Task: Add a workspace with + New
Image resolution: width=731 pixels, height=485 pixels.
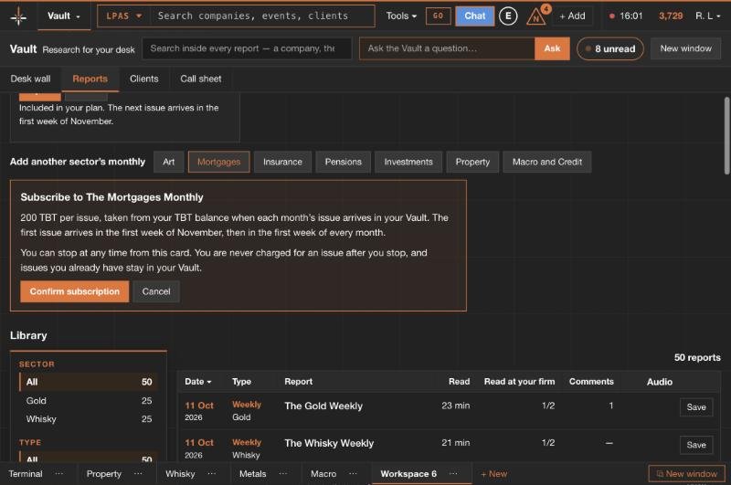Action: pos(493,474)
